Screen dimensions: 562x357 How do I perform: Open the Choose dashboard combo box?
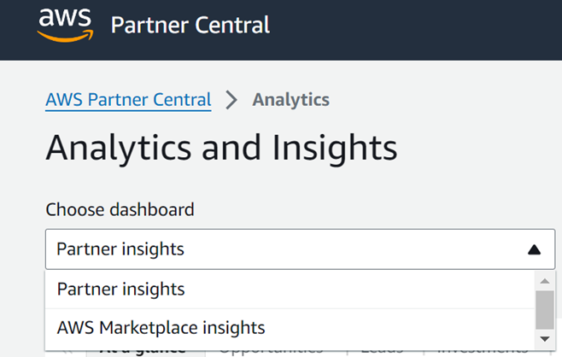pyautogui.click(x=282, y=249)
